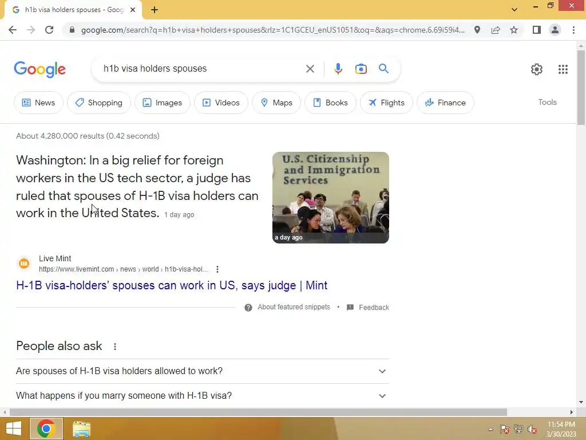The width and height of the screenshot is (586, 440).
Task: Click horizontal scrollbar right arrow
Action: coord(571,412)
